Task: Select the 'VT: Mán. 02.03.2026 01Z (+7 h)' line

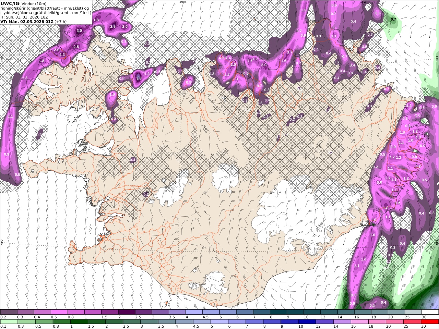Action: coord(34,22)
